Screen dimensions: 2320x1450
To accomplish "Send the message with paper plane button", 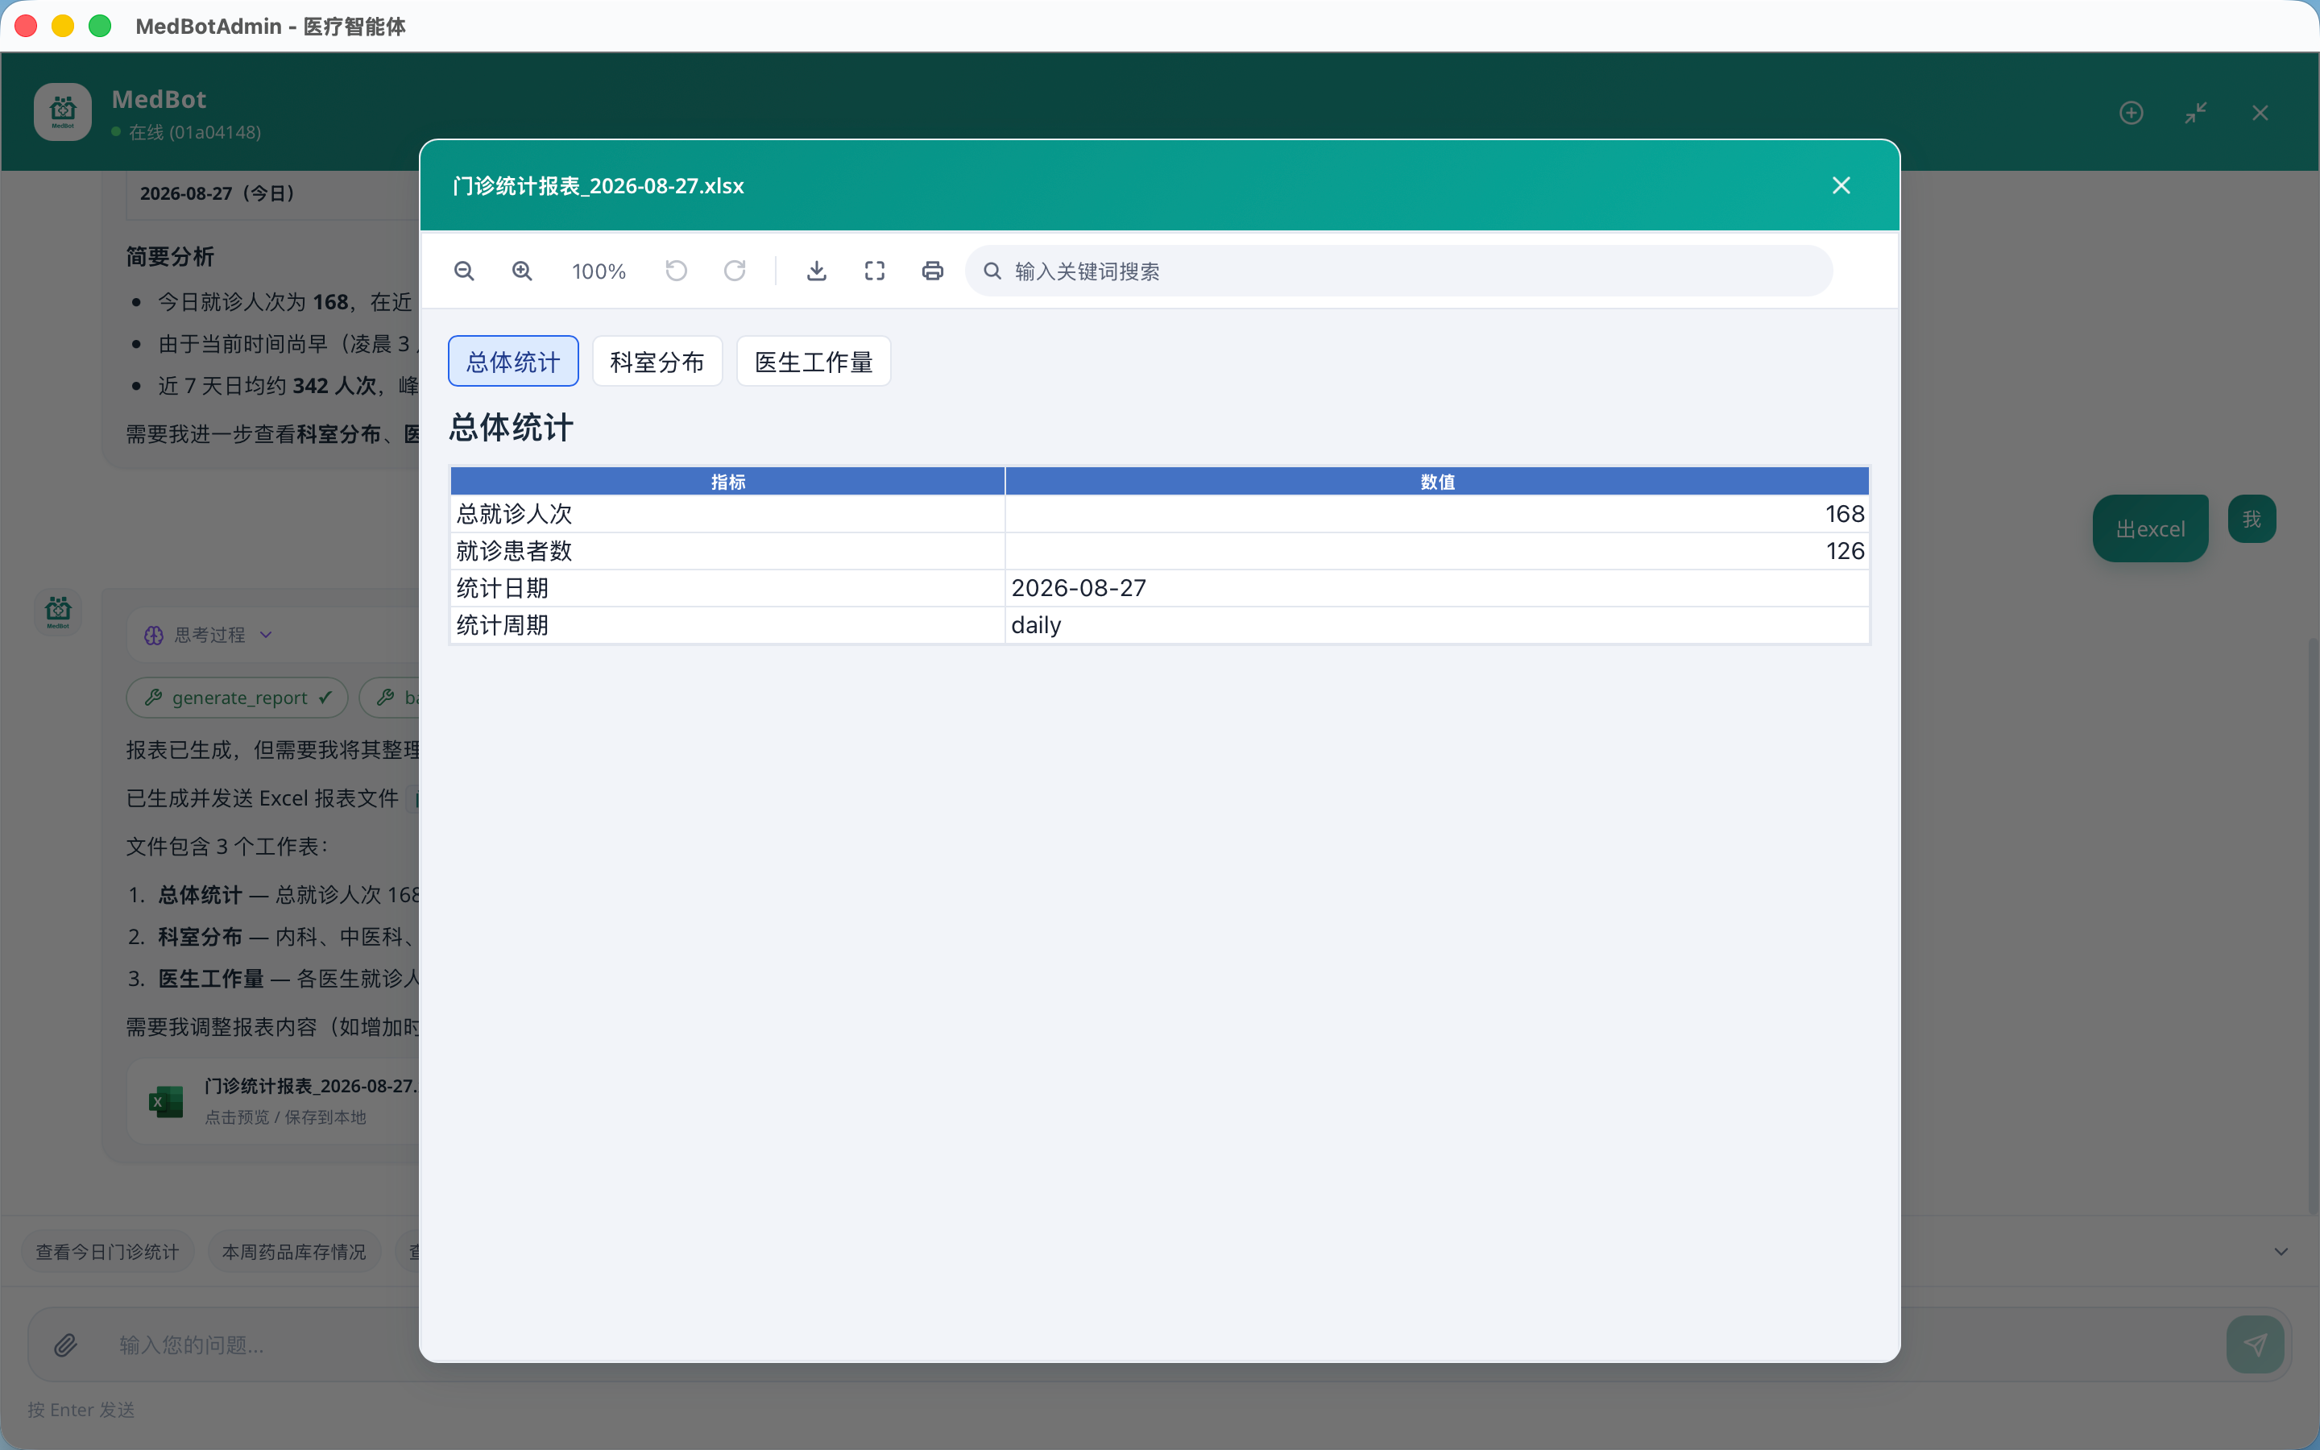I will pos(2255,1344).
